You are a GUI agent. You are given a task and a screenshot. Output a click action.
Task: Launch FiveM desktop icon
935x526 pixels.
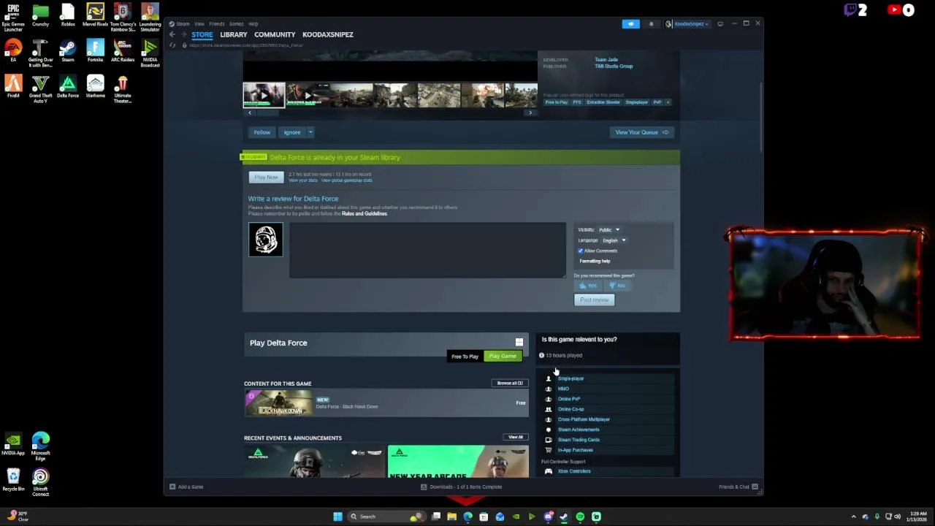click(13, 87)
